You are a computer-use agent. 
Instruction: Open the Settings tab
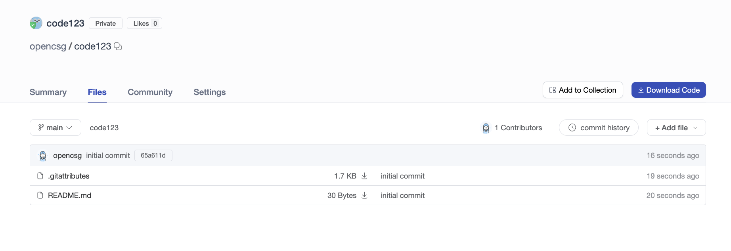[209, 92]
